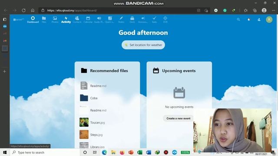
Task: Open the Photos app icon
Action: pos(55,18)
